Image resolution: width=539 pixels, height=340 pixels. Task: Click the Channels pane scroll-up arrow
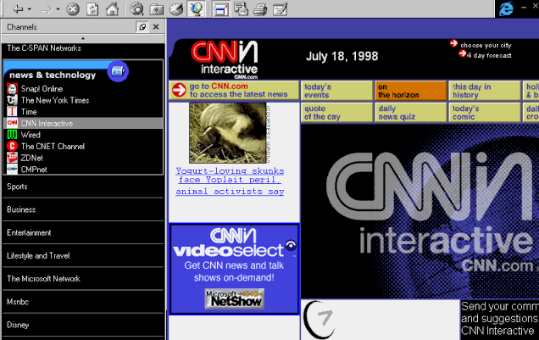point(83,38)
